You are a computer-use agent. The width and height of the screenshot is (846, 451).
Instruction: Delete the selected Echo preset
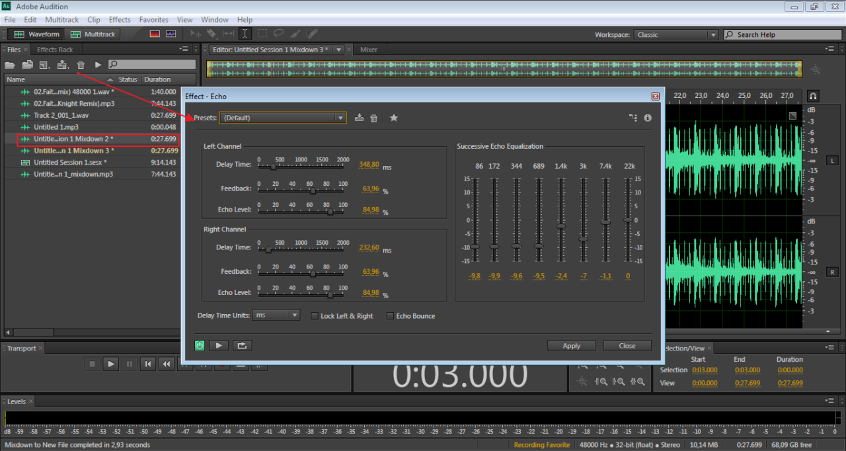pos(373,118)
